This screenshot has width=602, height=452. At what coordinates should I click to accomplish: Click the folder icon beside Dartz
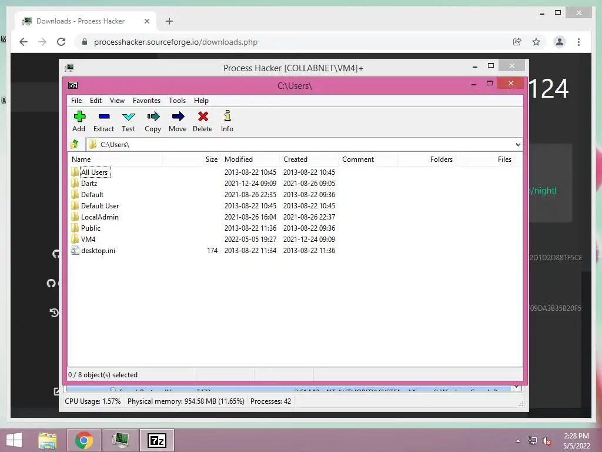75,184
